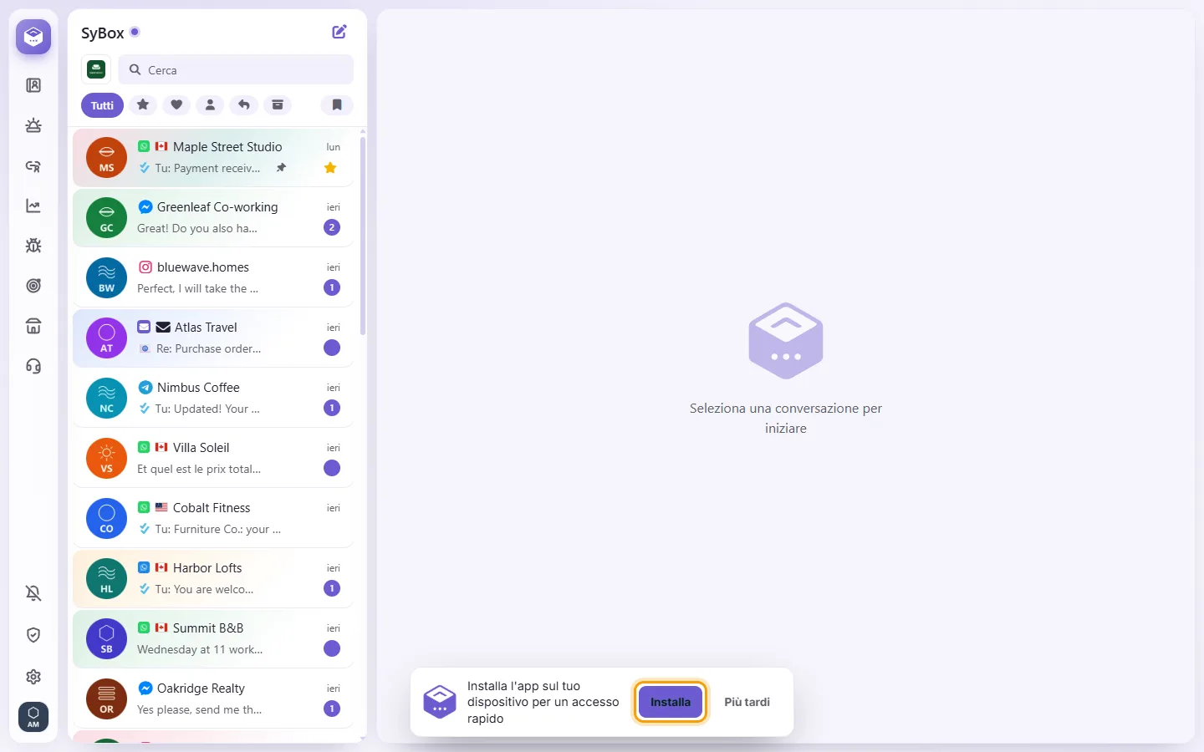
Task: Filter archived conversations with box icon
Action: (x=277, y=104)
